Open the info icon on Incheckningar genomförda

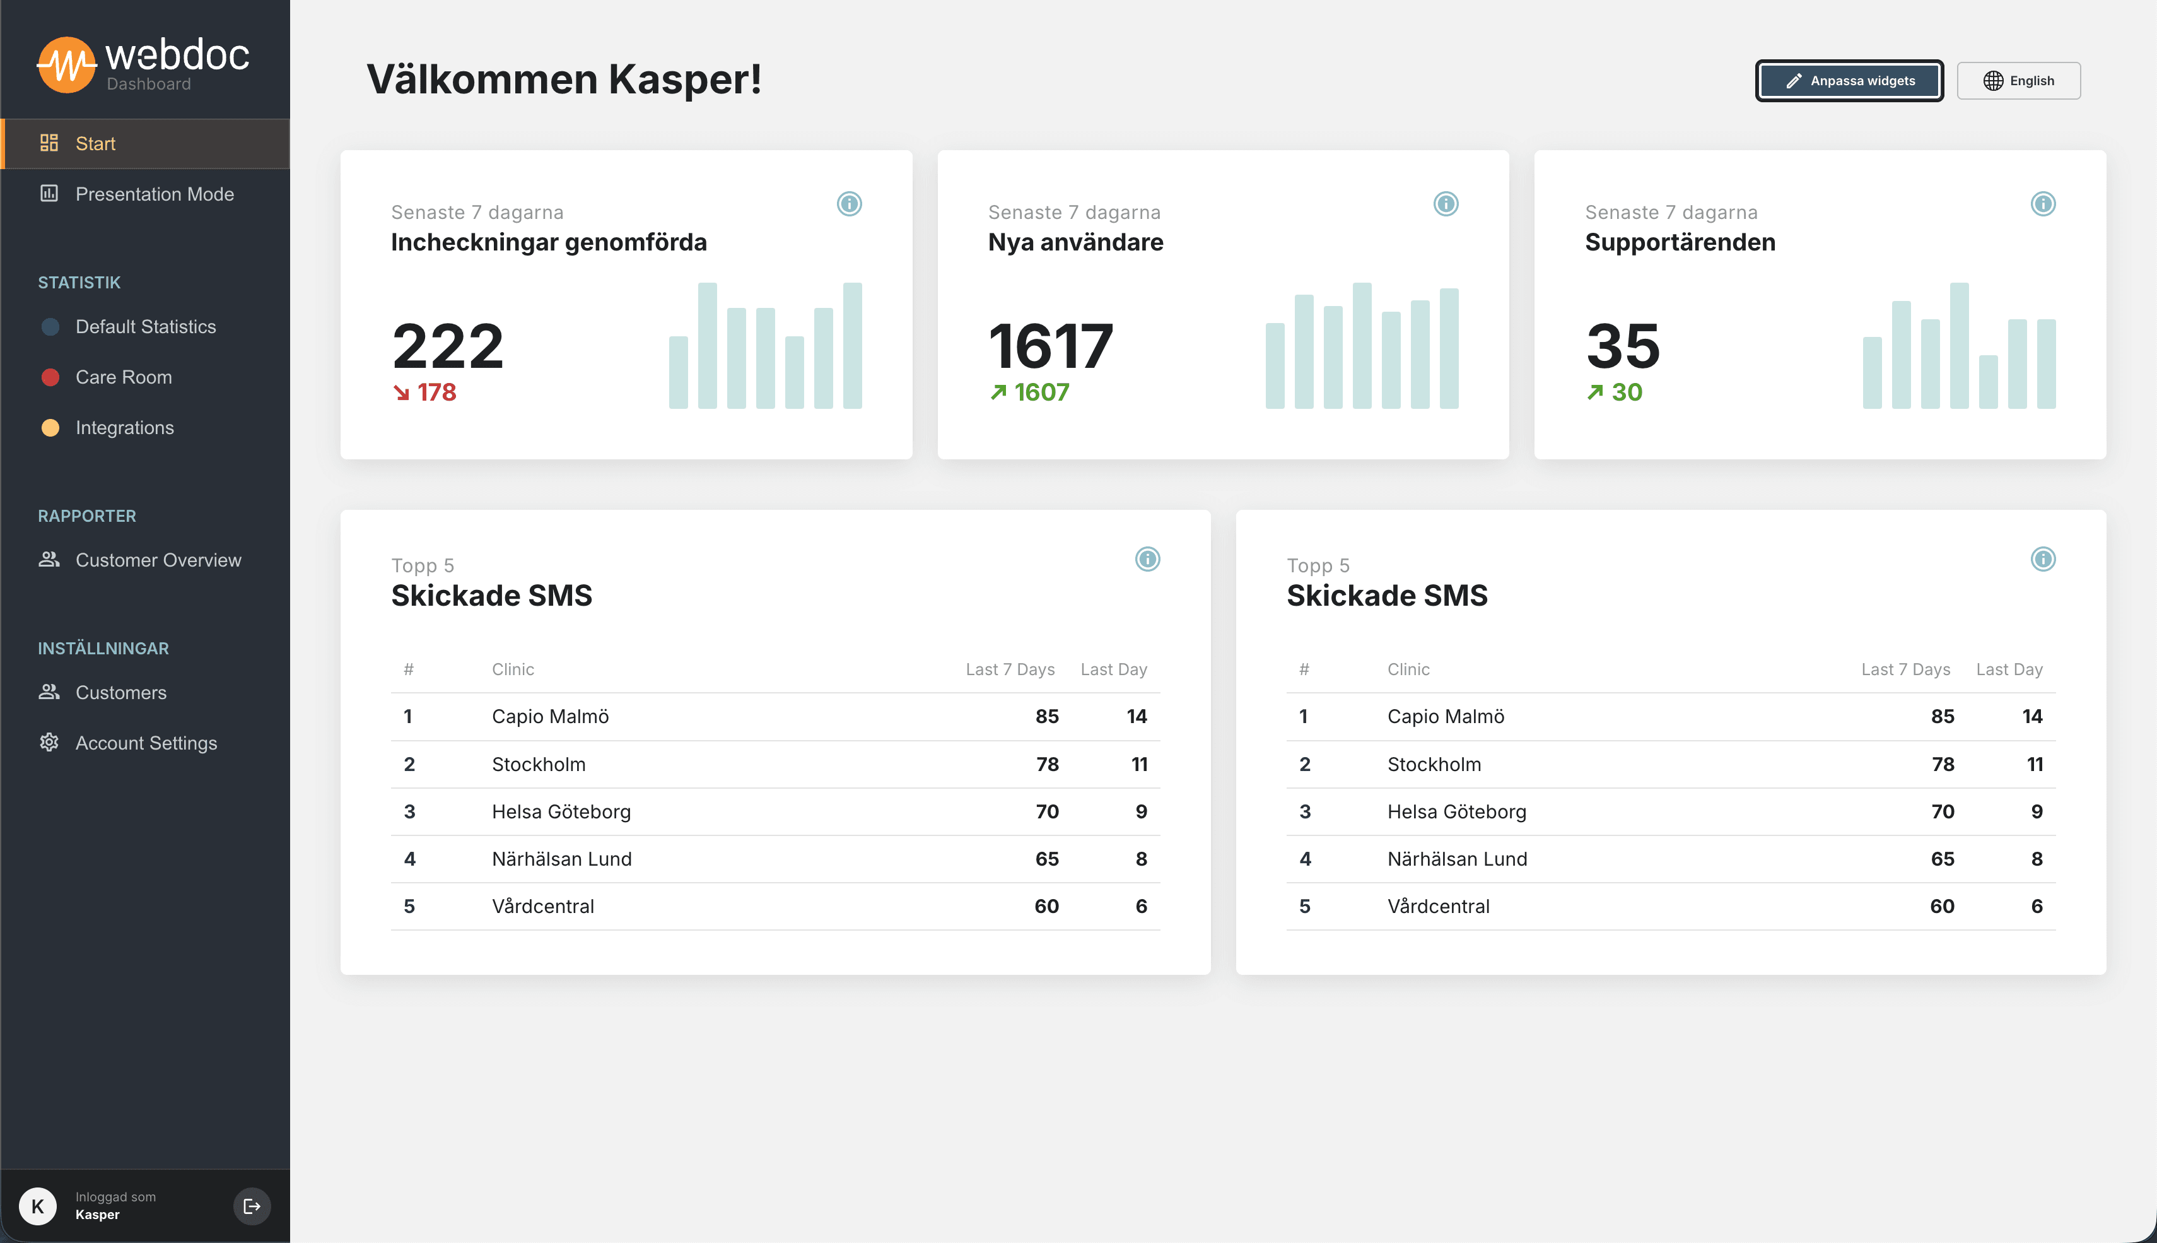click(849, 204)
